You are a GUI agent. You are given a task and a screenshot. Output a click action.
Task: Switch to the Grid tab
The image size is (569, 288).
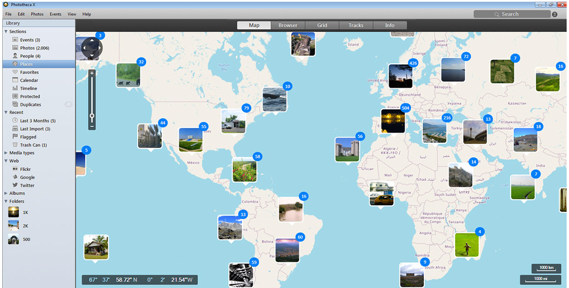[x=322, y=26]
